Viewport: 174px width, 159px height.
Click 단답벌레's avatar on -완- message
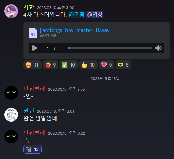[11, 93]
